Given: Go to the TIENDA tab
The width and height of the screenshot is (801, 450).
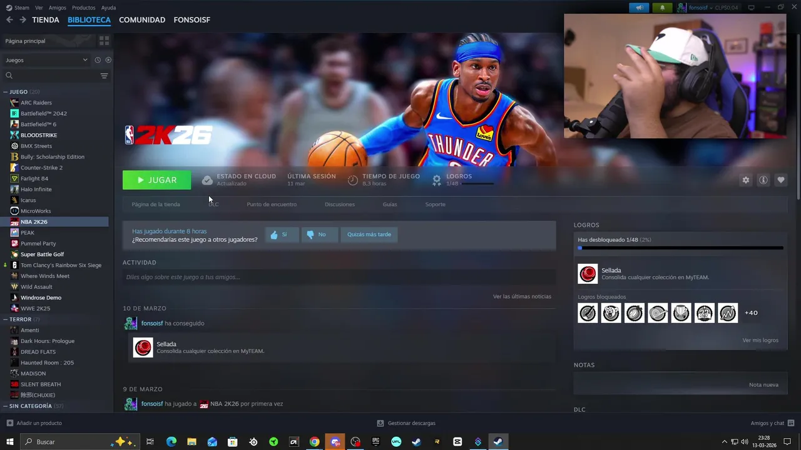Looking at the screenshot, I should (46, 20).
